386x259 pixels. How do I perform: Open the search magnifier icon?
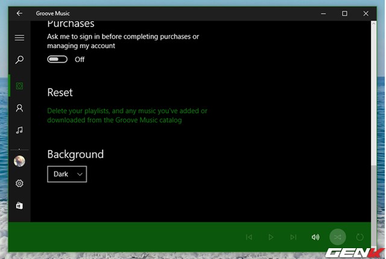(x=19, y=60)
